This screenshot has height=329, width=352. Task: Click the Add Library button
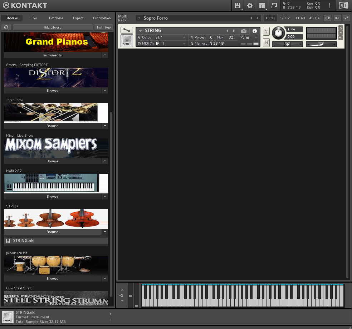coord(53,27)
